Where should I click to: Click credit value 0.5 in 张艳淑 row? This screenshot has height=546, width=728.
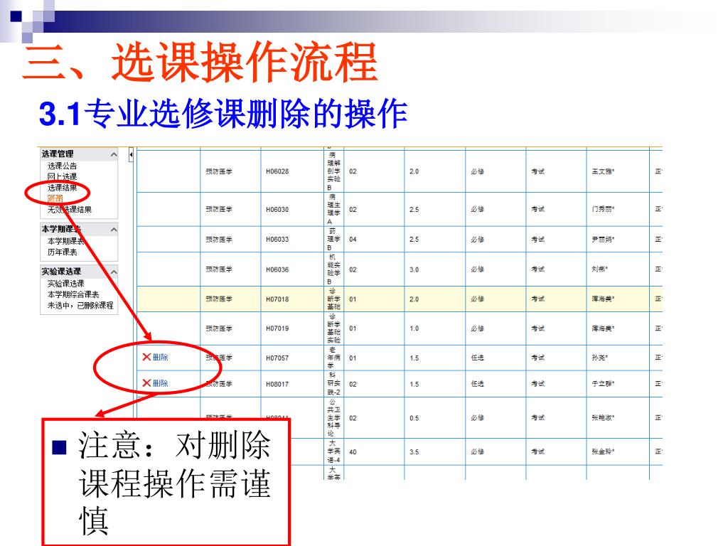tap(414, 418)
